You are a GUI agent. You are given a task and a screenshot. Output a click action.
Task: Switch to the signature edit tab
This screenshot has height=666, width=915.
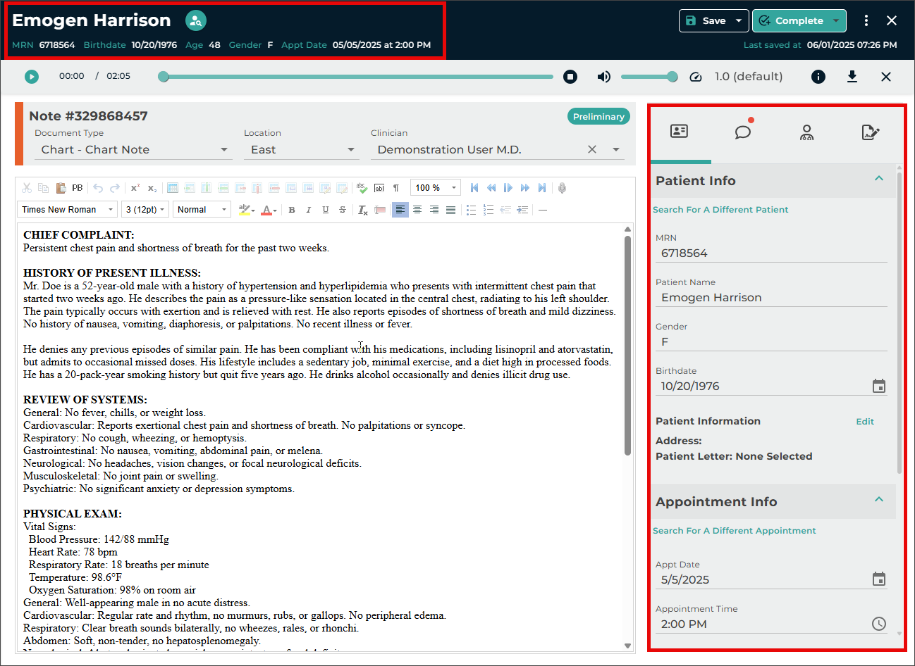[x=870, y=132]
